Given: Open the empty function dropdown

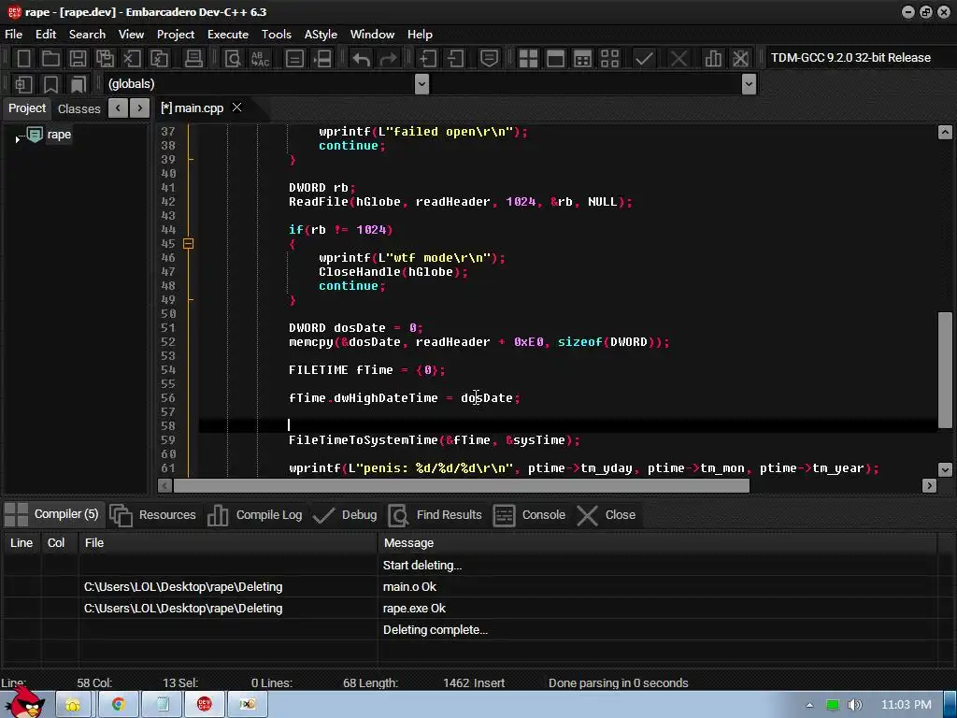Looking at the screenshot, I should (749, 84).
